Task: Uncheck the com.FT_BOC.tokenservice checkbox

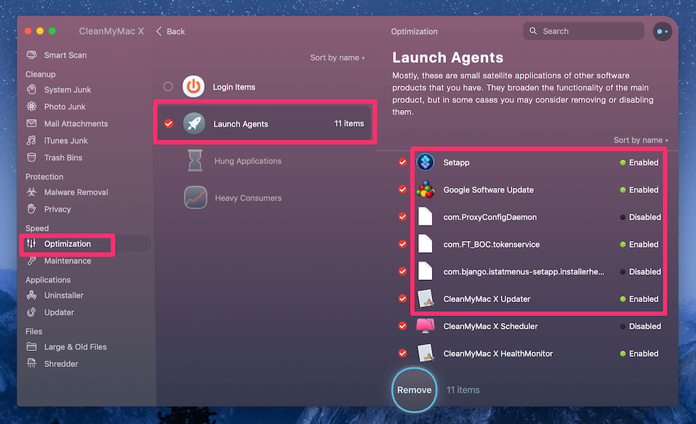Action: click(402, 244)
